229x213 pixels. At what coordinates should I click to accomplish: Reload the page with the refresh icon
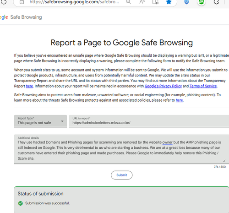pyautogui.click(x=3, y=2)
